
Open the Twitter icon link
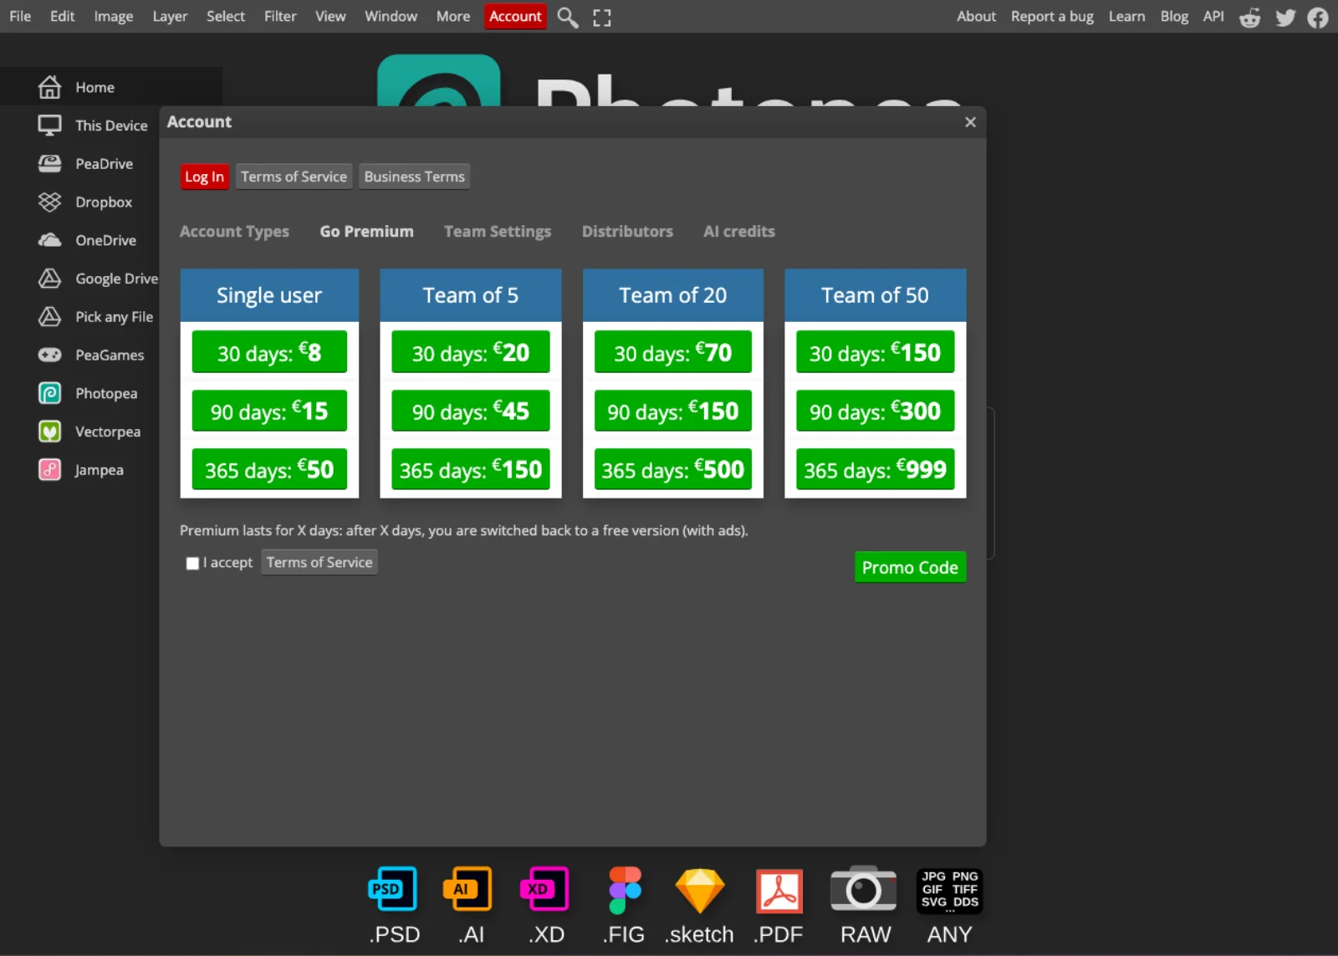click(x=1285, y=18)
